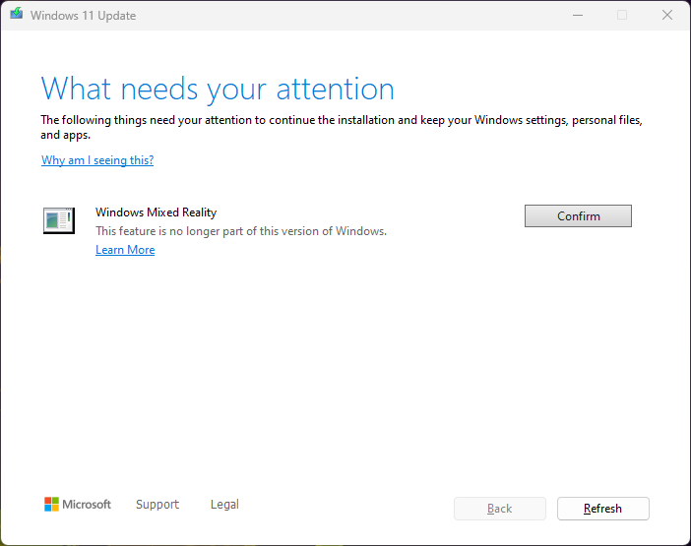Image resolution: width=691 pixels, height=546 pixels.
Task: Open the 'Why am I seeing this?' link
Action: point(97,160)
